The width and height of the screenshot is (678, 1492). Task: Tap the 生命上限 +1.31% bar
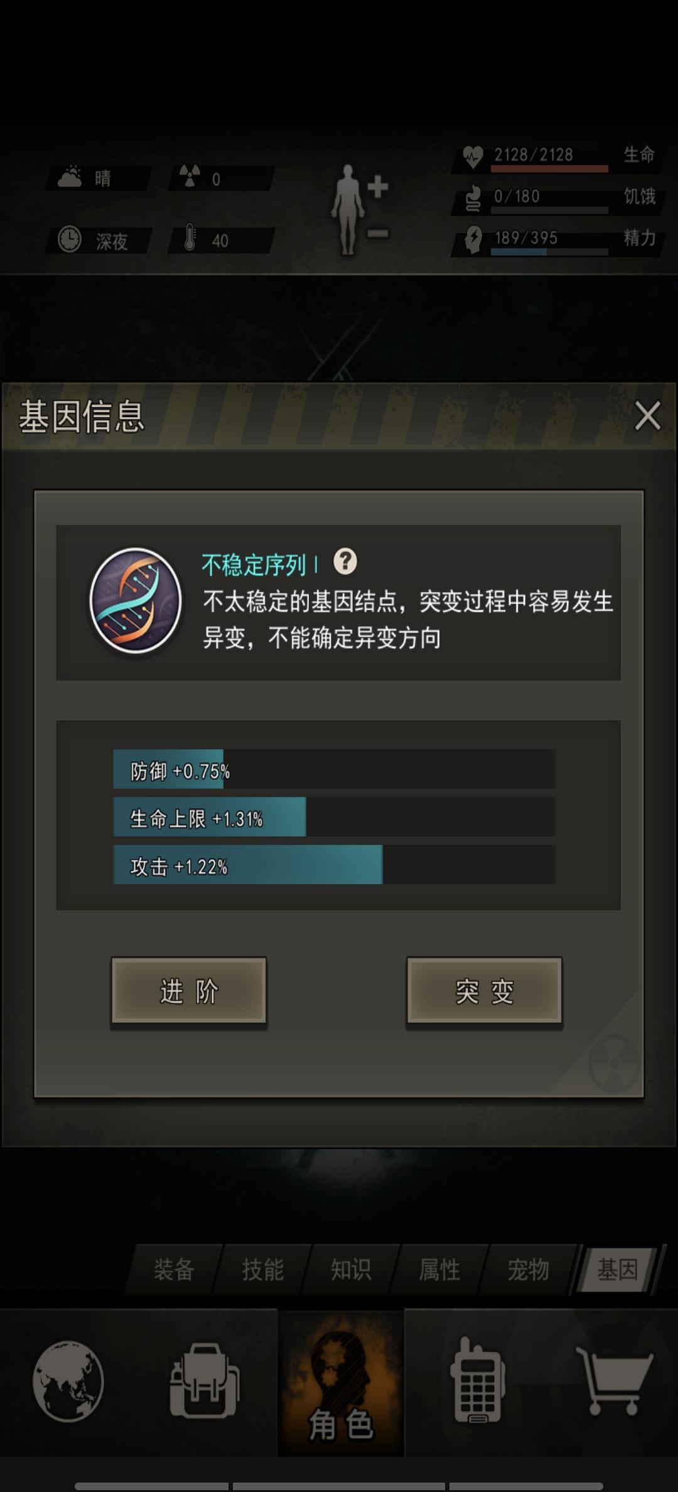pos(334,816)
